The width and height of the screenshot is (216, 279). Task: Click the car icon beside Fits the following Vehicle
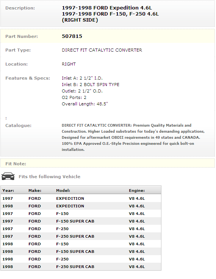click(8, 176)
